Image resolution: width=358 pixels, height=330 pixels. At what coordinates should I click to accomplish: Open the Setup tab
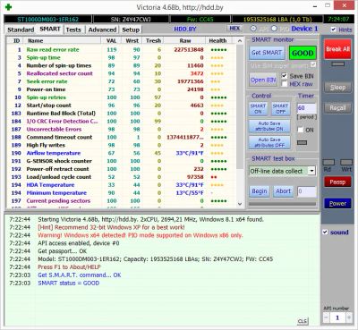[x=131, y=30]
